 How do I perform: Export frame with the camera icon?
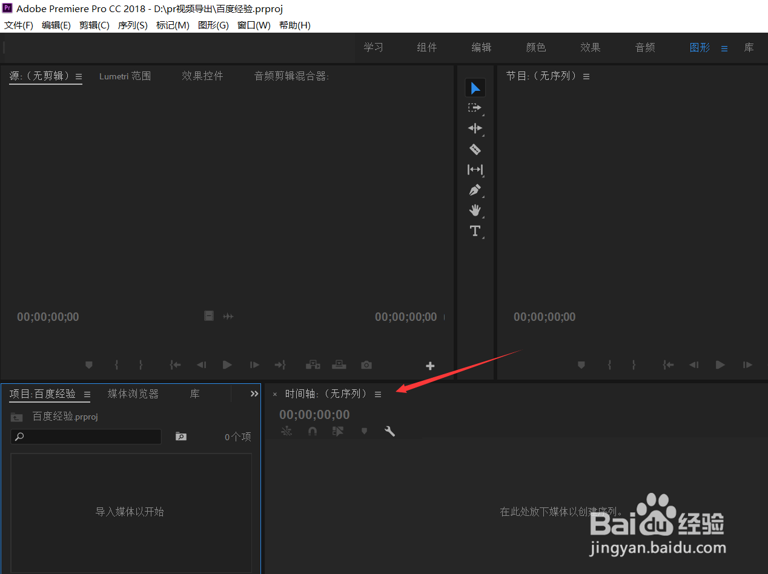tap(366, 365)
